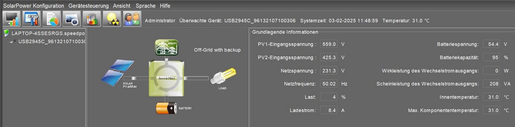Open the hammer and screwdriver settings icon
Screen dimensions: 515x127
pyautogui.click(x=31, y=19)
